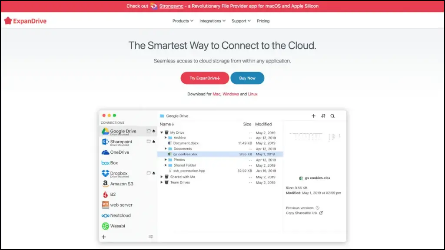Screen dimensions: 445x250
Task: Select the B2 flame icon
Action: (105, 194)
